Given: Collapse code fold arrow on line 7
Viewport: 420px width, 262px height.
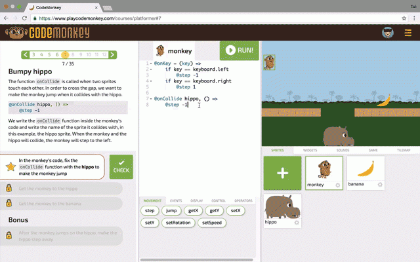Looking at the screenshot, I should pos(151,99).
